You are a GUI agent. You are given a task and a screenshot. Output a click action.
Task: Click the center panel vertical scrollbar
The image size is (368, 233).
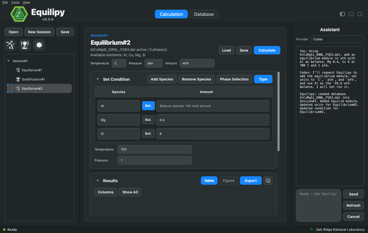click(279, 111)
